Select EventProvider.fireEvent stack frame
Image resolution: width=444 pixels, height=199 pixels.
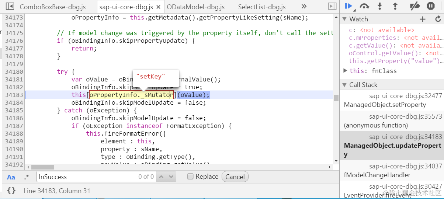point(392,191)
